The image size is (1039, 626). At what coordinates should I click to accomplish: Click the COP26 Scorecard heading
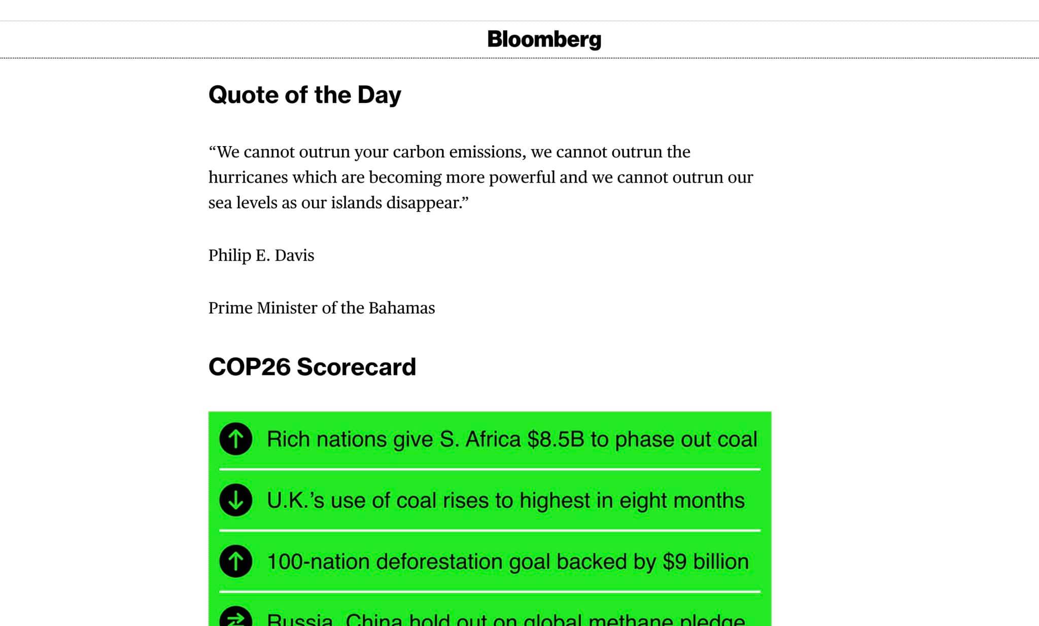pos(312,367)
